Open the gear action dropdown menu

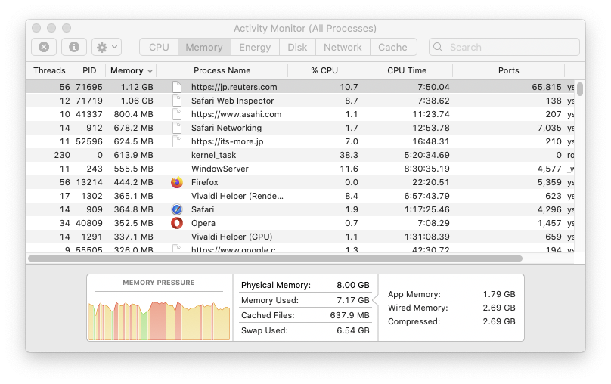(x=106, y=47)
